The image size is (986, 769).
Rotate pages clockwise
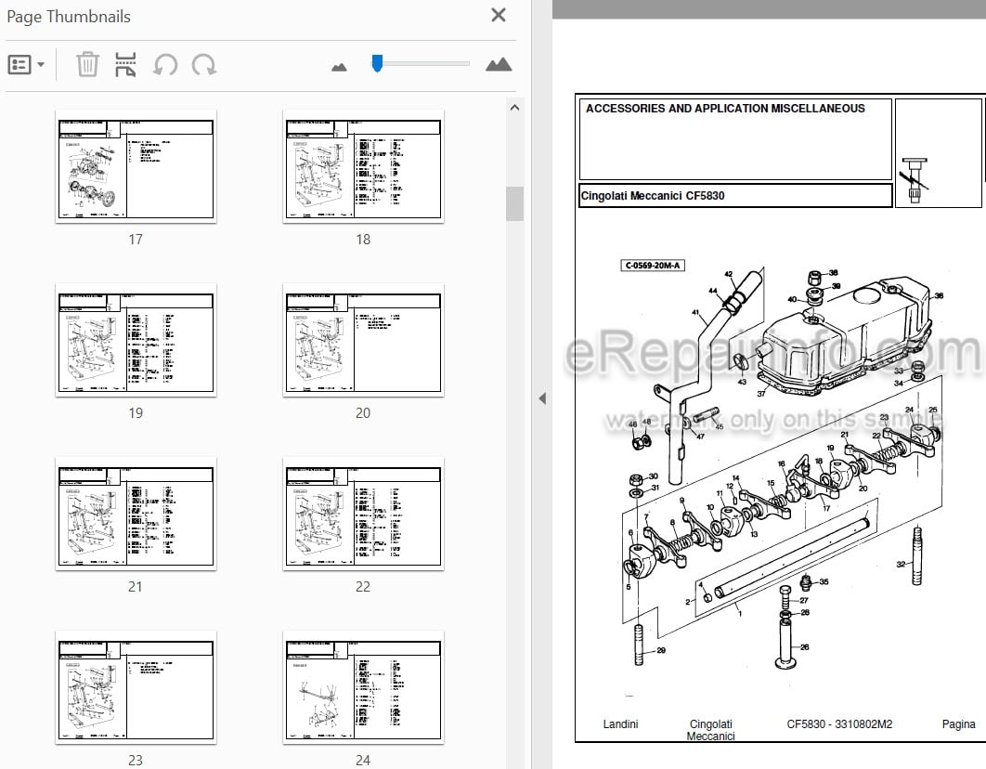(x=204, y=64)
